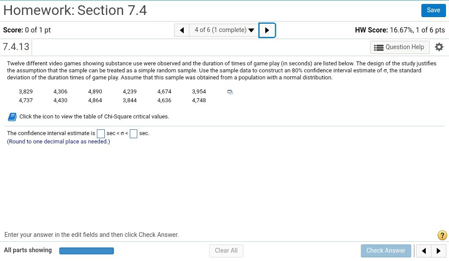
Task: Open the Chi-Square critical values table icon
Action: pyautogui.click(x=12, y=117)
